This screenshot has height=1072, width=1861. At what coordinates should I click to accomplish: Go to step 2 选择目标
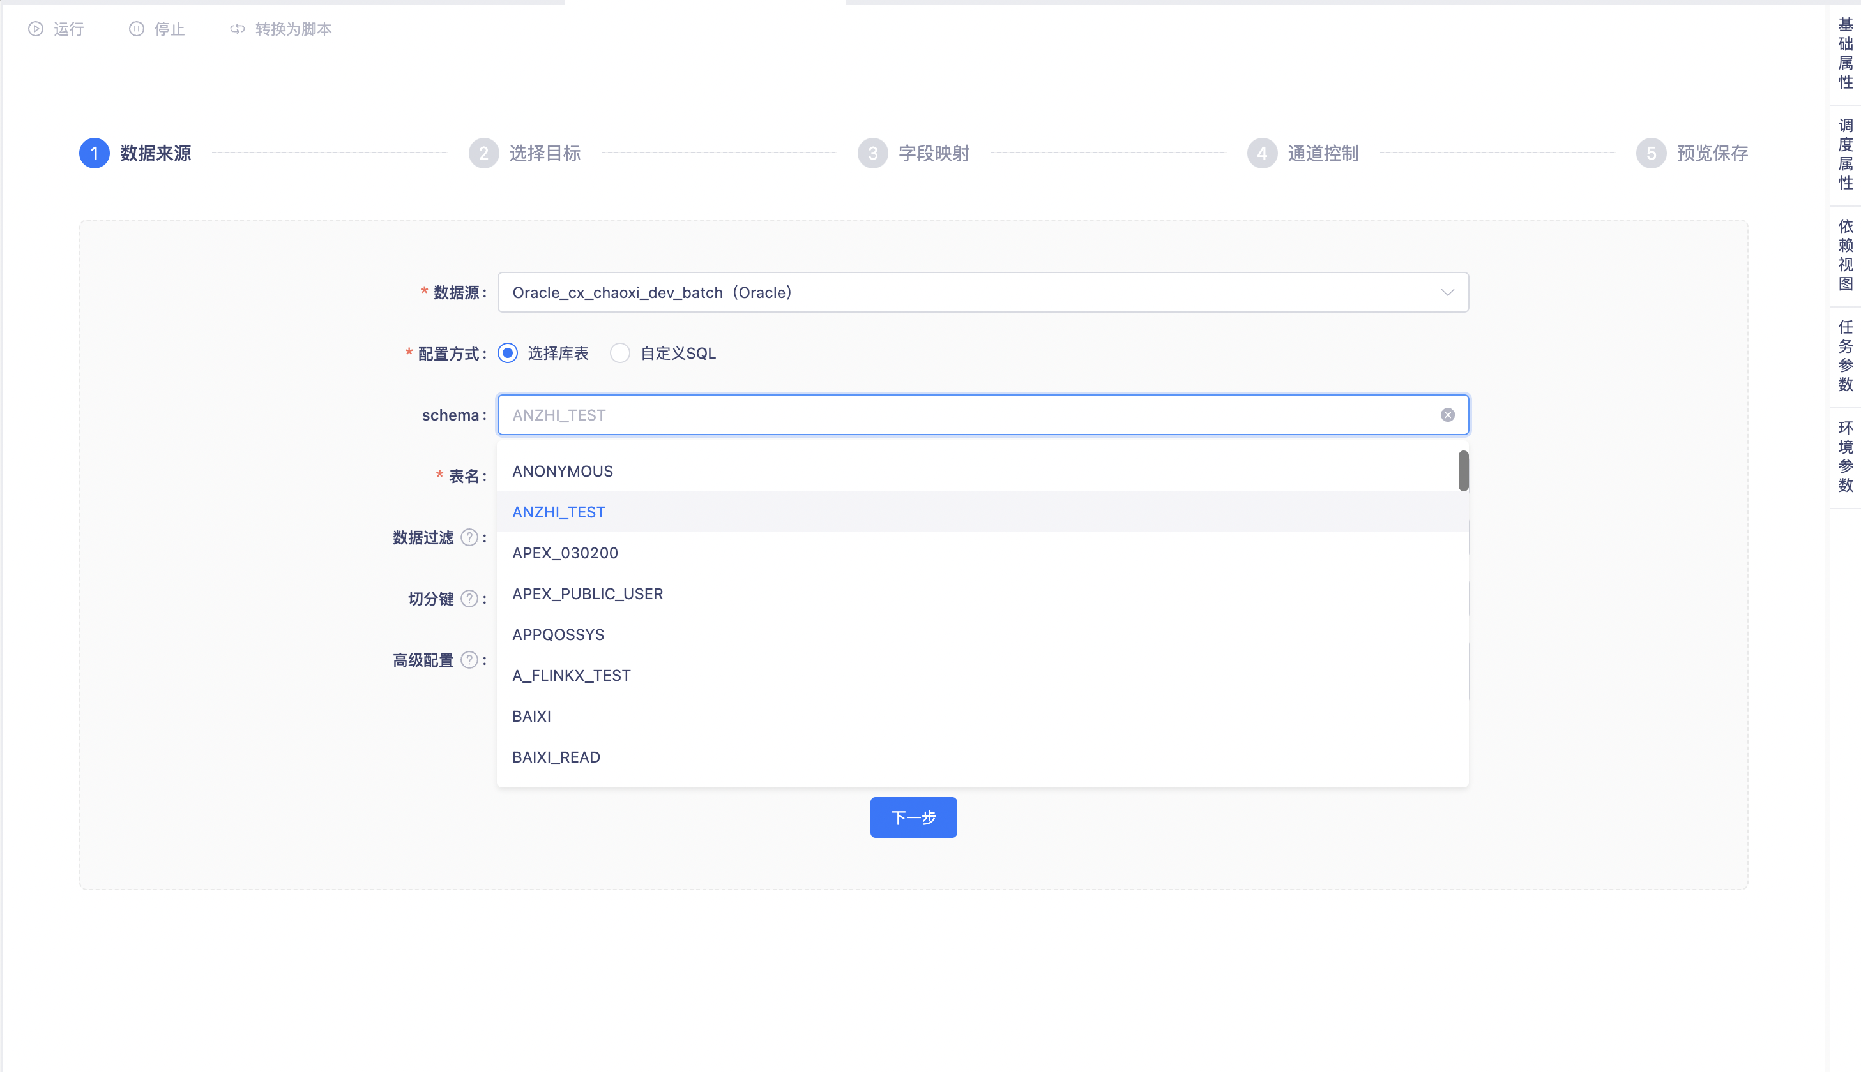(x=524, y=153)
